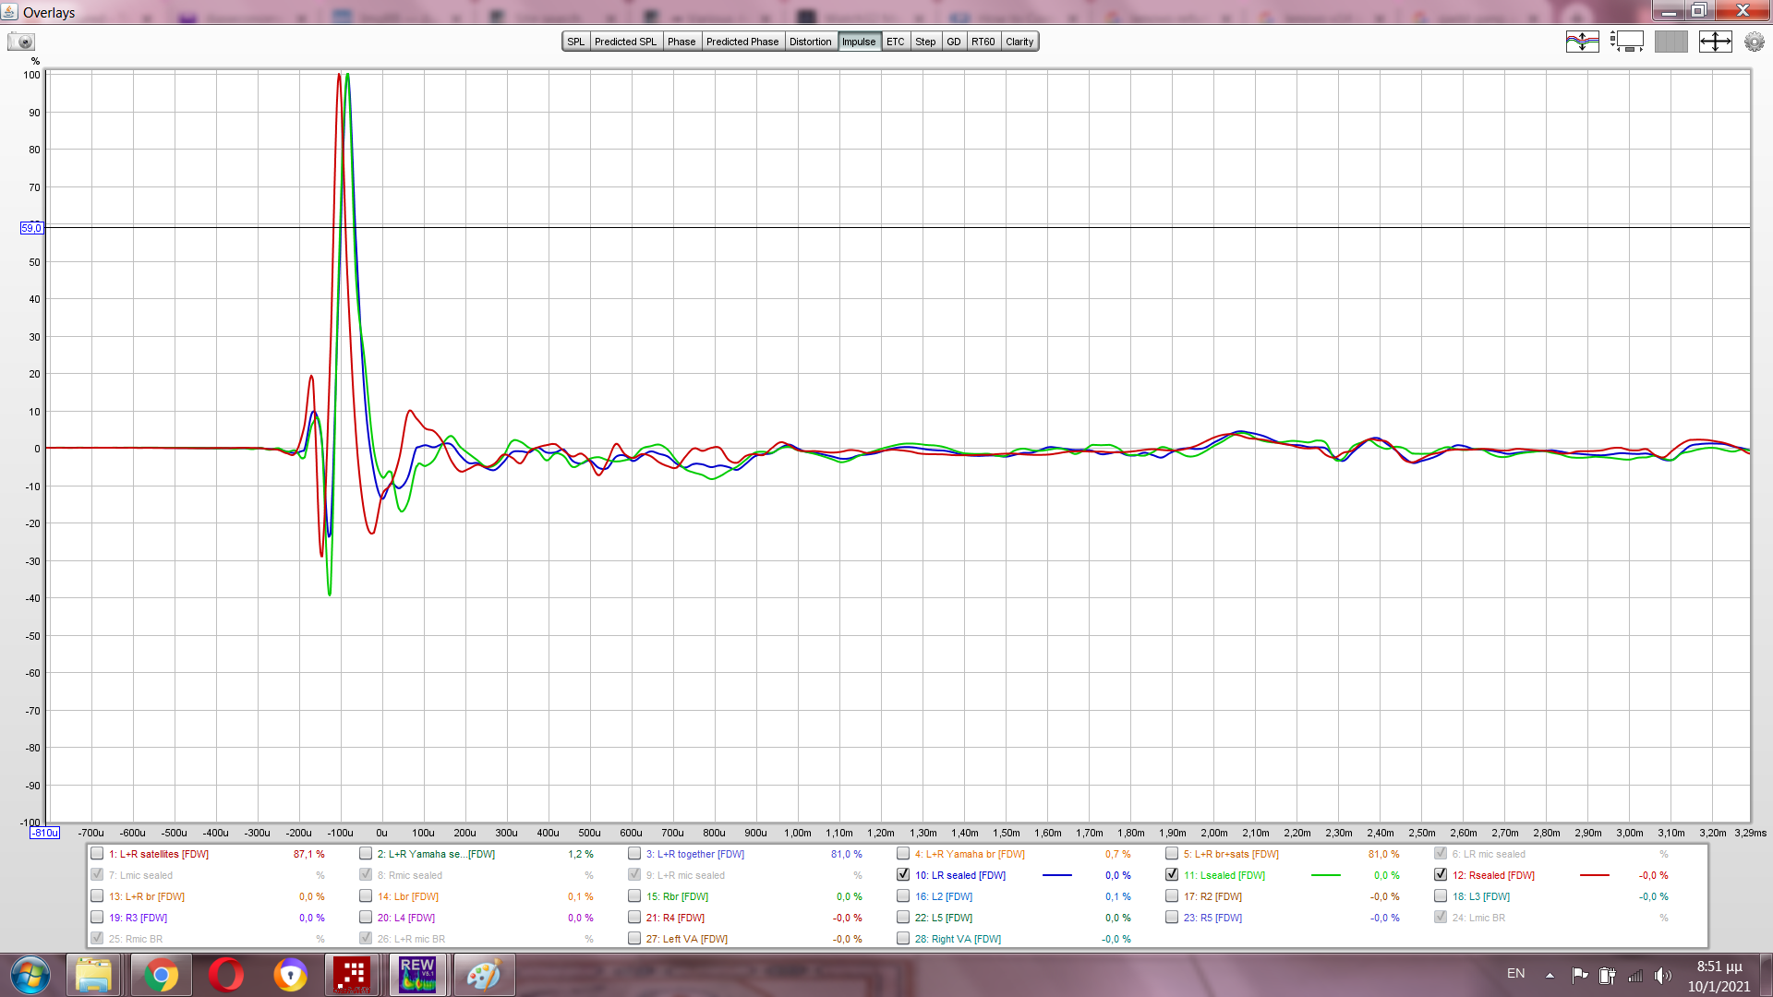Show the 27: Left VA trace
This screenshot has height=997, width=1773.
click(x=634, y=939)
